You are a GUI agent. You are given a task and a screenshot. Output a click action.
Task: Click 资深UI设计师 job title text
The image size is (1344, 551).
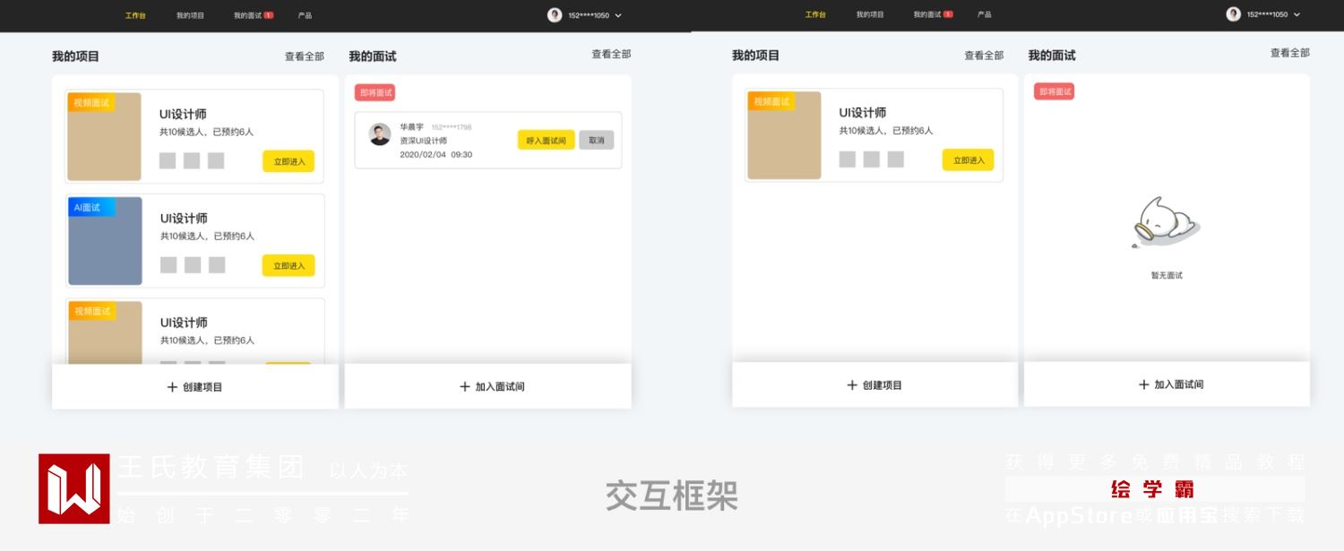pos(424,141)
